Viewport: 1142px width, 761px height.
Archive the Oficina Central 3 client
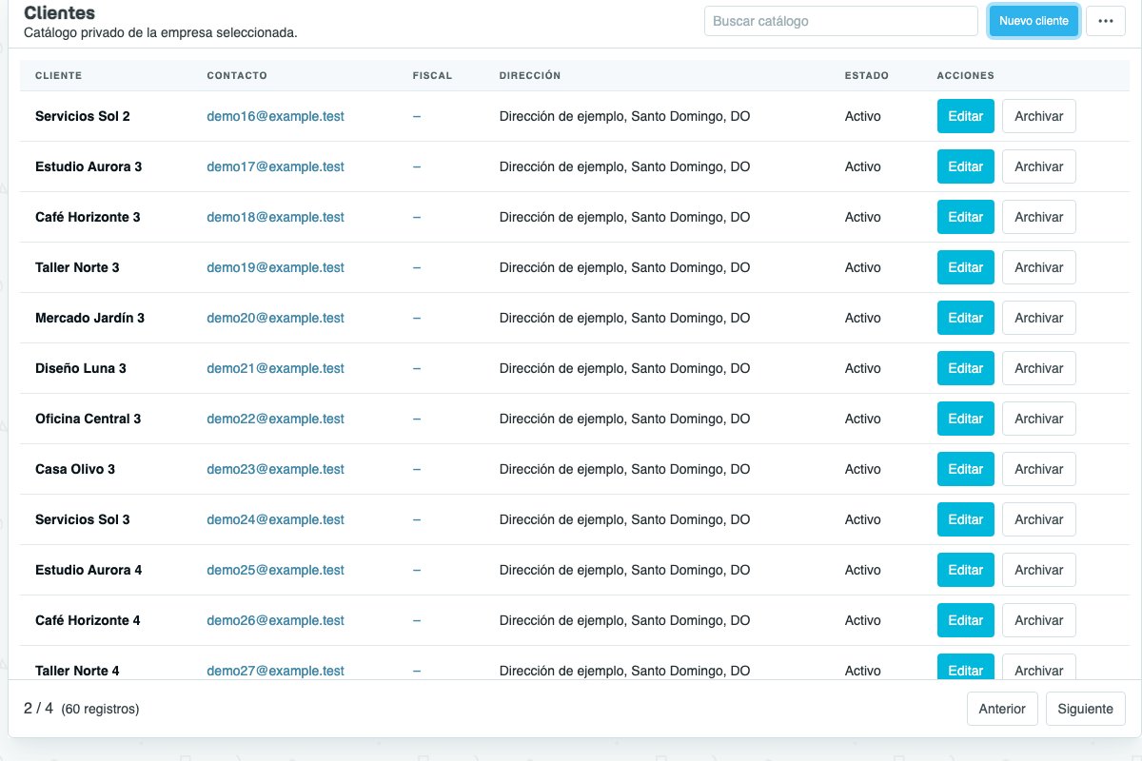1039,419
